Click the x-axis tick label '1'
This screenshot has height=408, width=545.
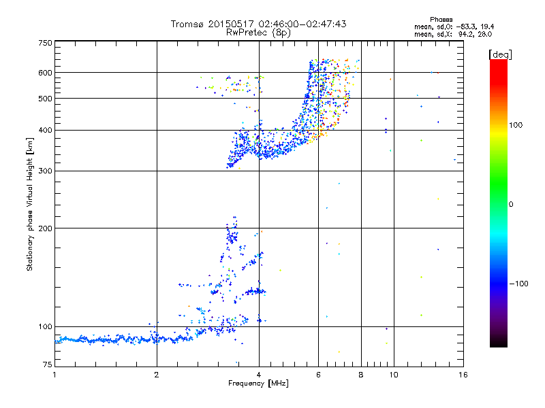pos(54,375)
